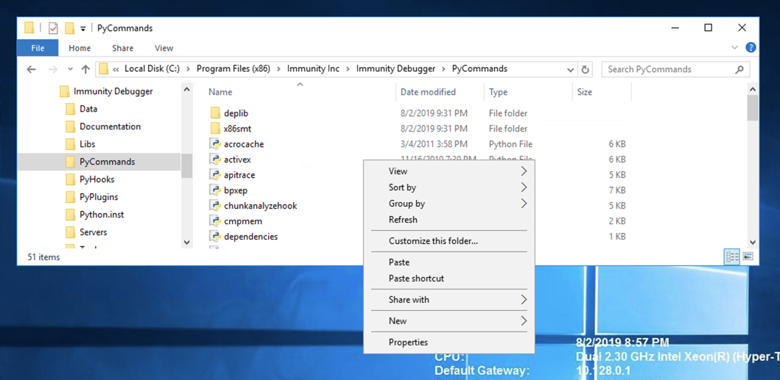This screenshot has height=380, width=780.
Task: Select the apitrace Python file icon
Action: coord(215,175)
